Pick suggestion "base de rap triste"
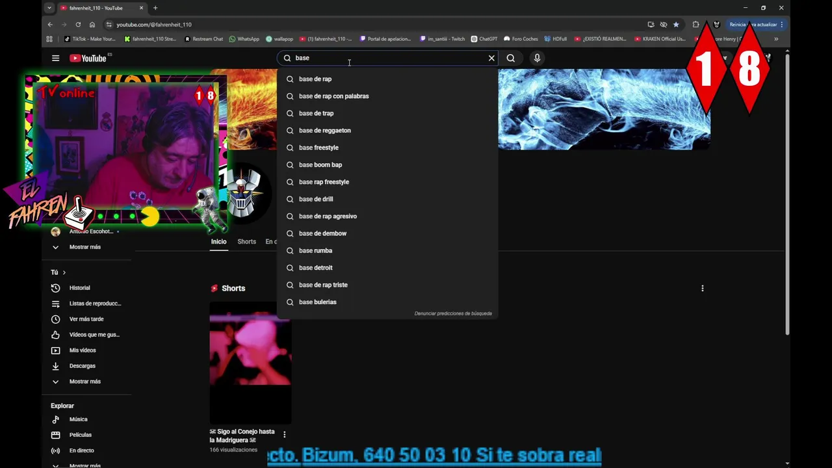This screenshot has width=832, height=468. tap(387, 285)
